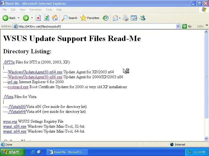Open the Tools menu

[x=49, y=10]
